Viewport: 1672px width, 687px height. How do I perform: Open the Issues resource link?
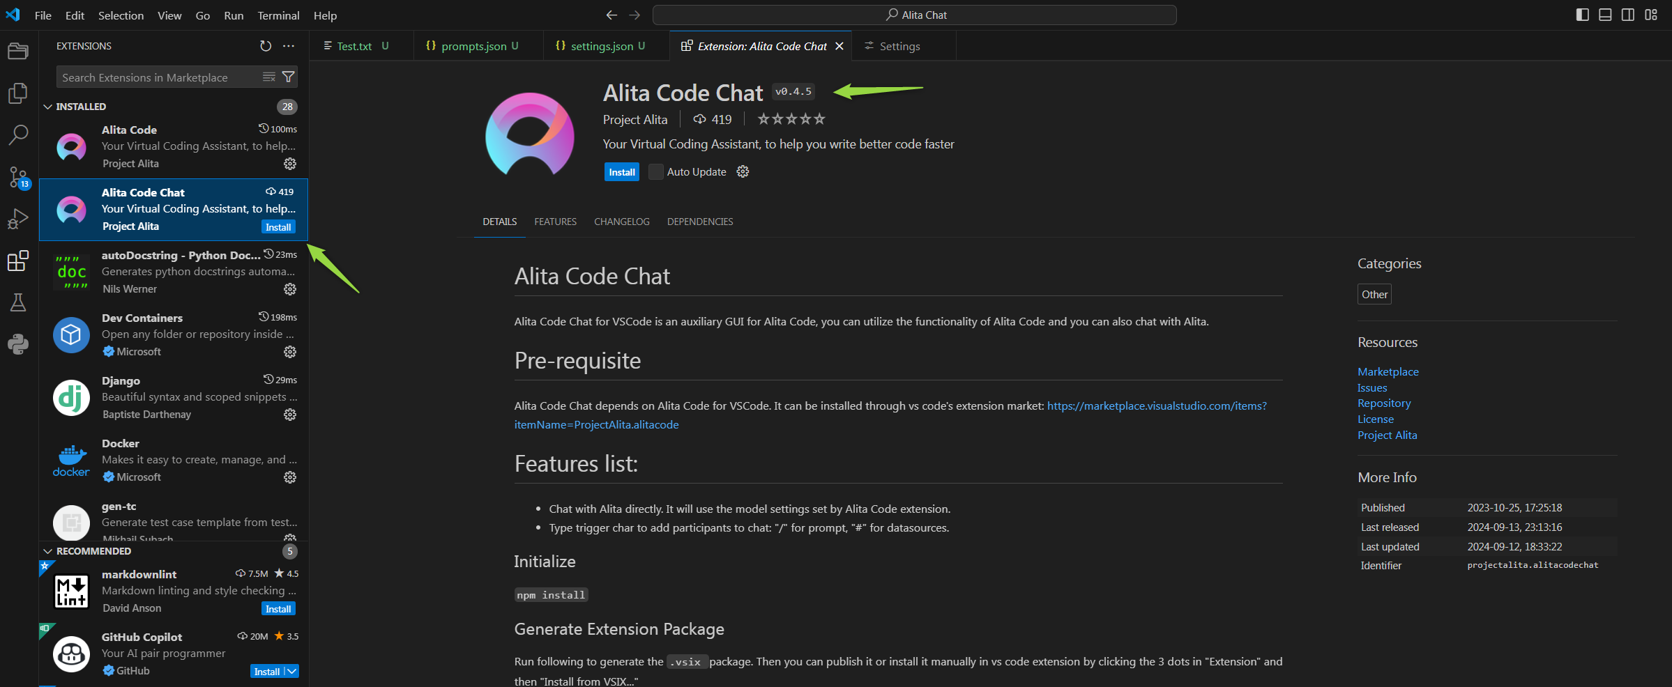click(1372, 388)
